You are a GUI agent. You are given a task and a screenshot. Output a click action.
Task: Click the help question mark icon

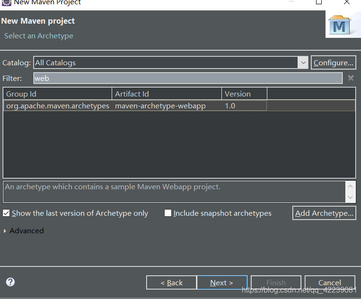pos(10,282)
